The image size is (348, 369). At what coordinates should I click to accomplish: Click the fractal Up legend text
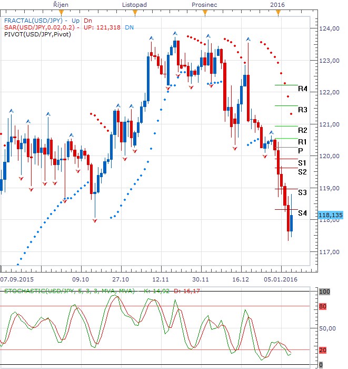point(76,21)
